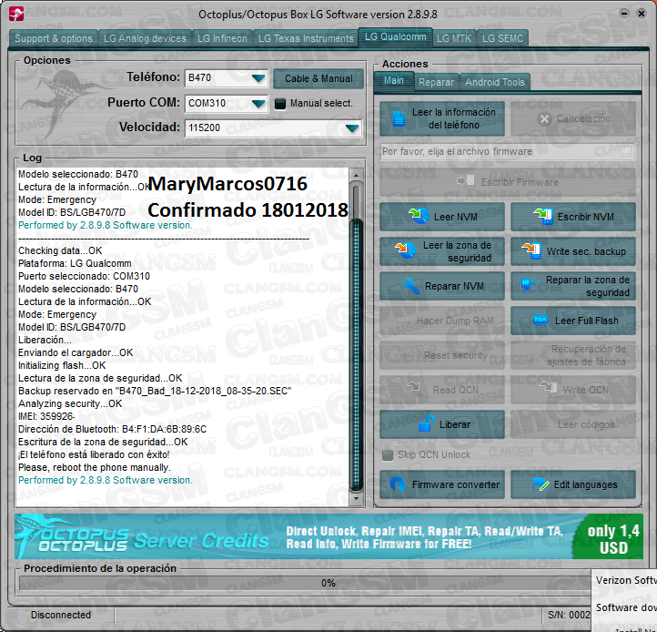The width and height of the screenshot is (657, 632).
Task: Click Recuperación de ajustes de fábrica button
Action: click(x=573, y=355)
